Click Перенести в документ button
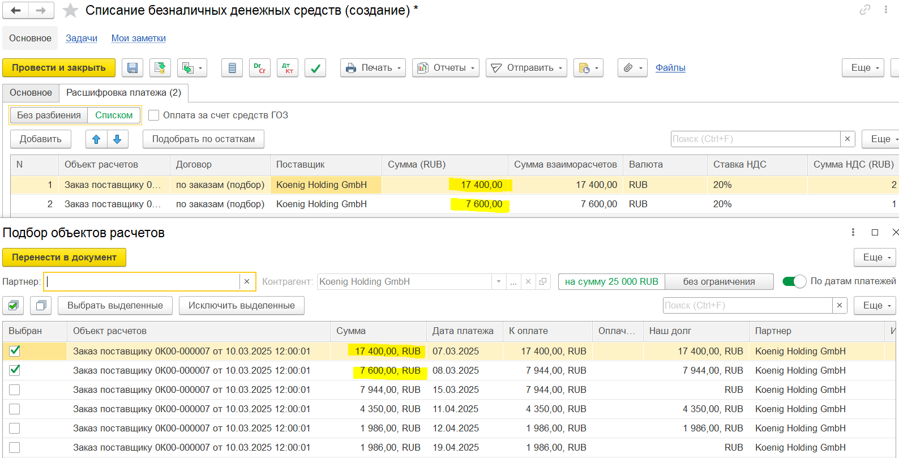The height and width of the screenshot is (458, 899). click(65, 258)
